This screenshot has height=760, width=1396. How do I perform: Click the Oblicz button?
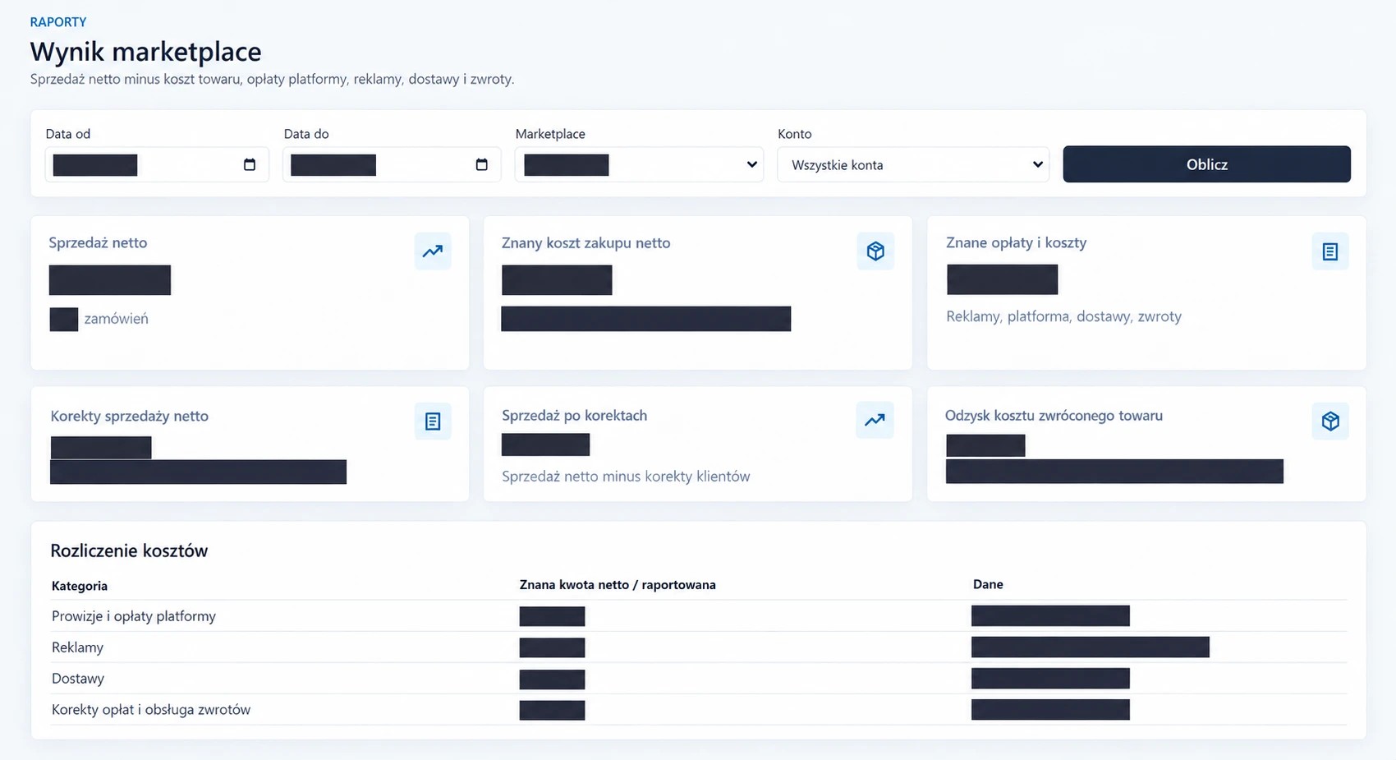(1206, 164)
